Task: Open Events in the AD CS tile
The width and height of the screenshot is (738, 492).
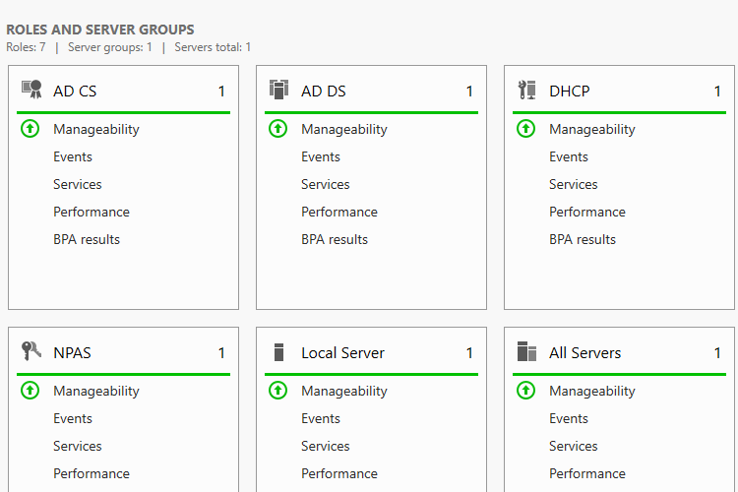Action: [73, 156]
